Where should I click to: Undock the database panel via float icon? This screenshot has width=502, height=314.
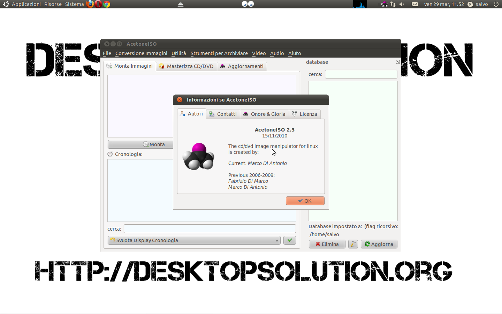tap(398, 62)
